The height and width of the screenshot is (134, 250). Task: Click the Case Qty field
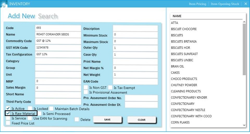[135, 55]
